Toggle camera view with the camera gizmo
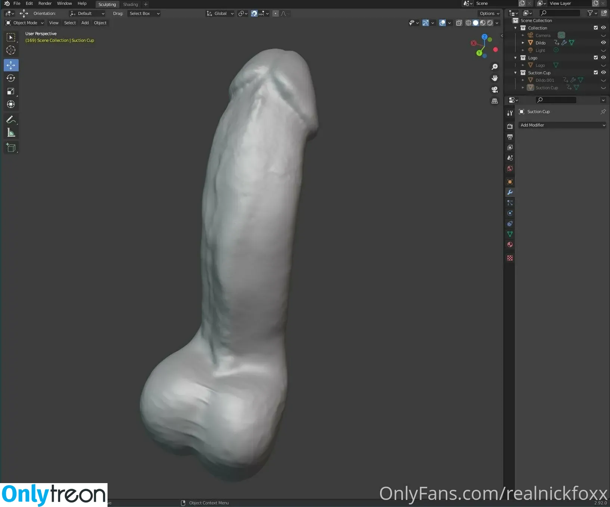Image resolution: width=610 pixels, height=507 pixels. point(495,90)
